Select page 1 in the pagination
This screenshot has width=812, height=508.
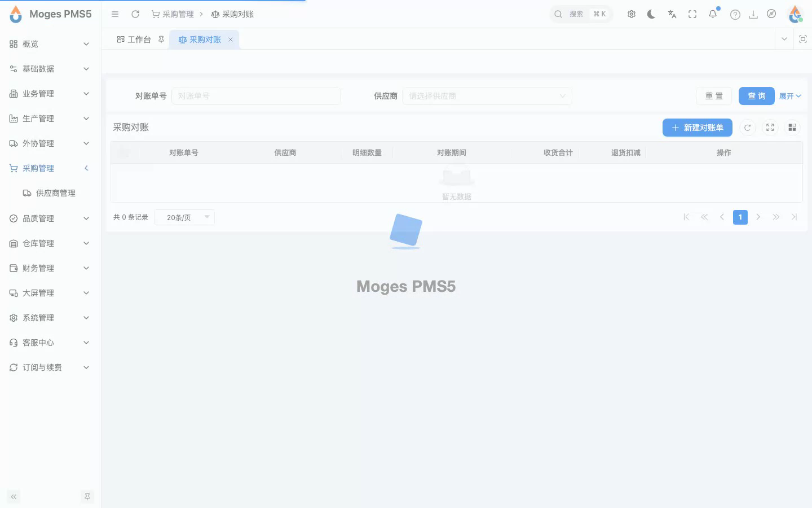tap(740, 217)
